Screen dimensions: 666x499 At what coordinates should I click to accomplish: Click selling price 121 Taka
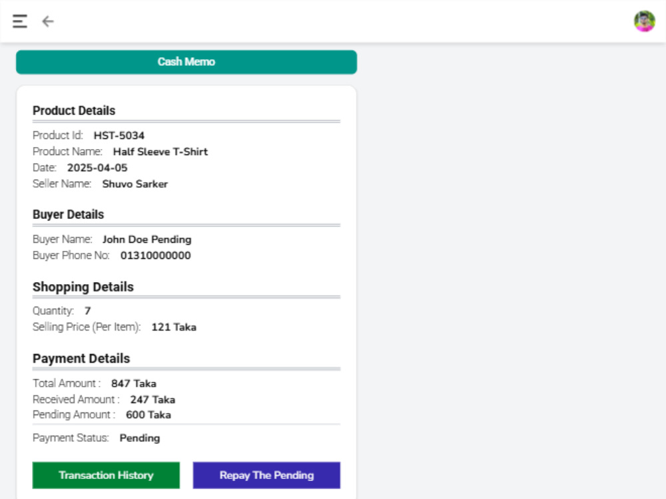coord(174,327)
